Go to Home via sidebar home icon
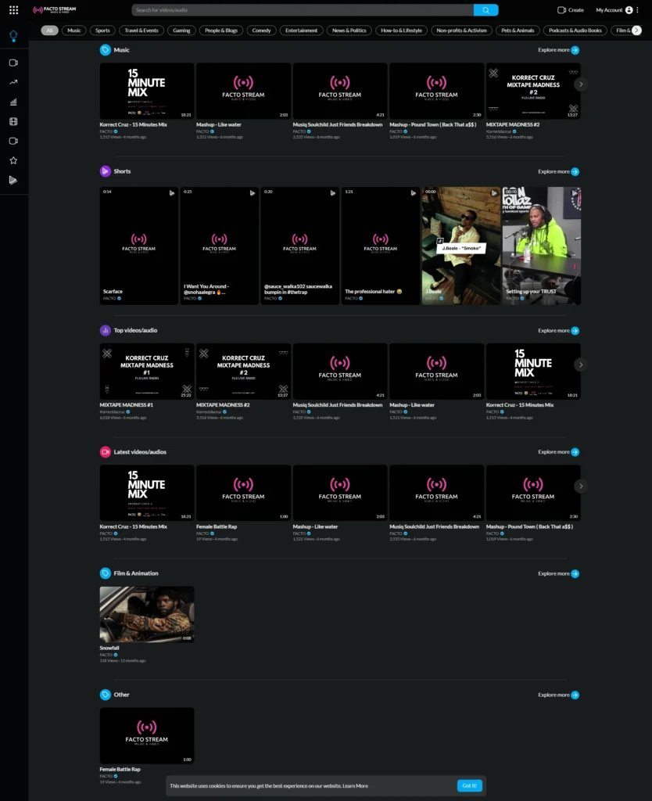The width and height of the screenshot is (652, 801). [x=13, y=35]
